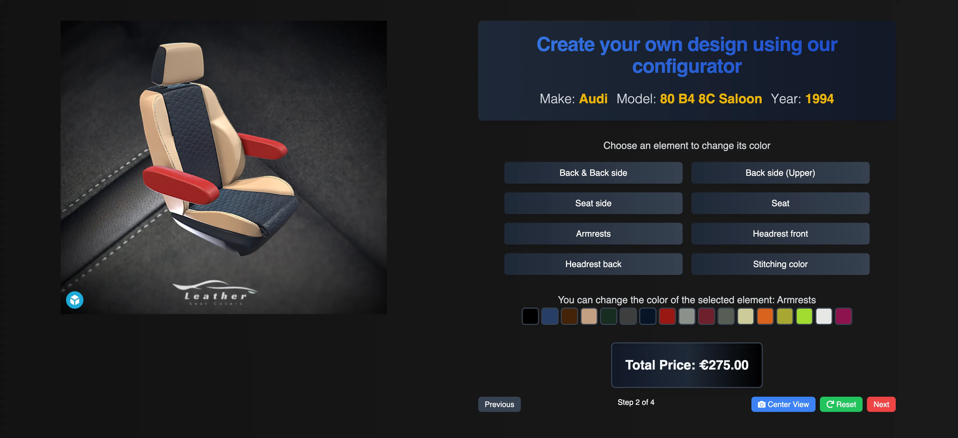Image resolution: width=958 pixels, height=438 pixels.
Task: Go to the Next step
Action: click(x=881, y=404)
